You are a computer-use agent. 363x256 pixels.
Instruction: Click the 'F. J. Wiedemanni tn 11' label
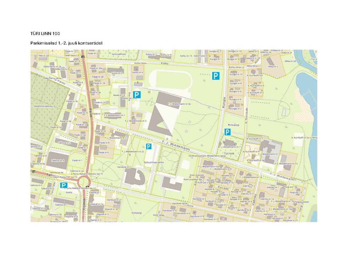[x=269, y=154]
